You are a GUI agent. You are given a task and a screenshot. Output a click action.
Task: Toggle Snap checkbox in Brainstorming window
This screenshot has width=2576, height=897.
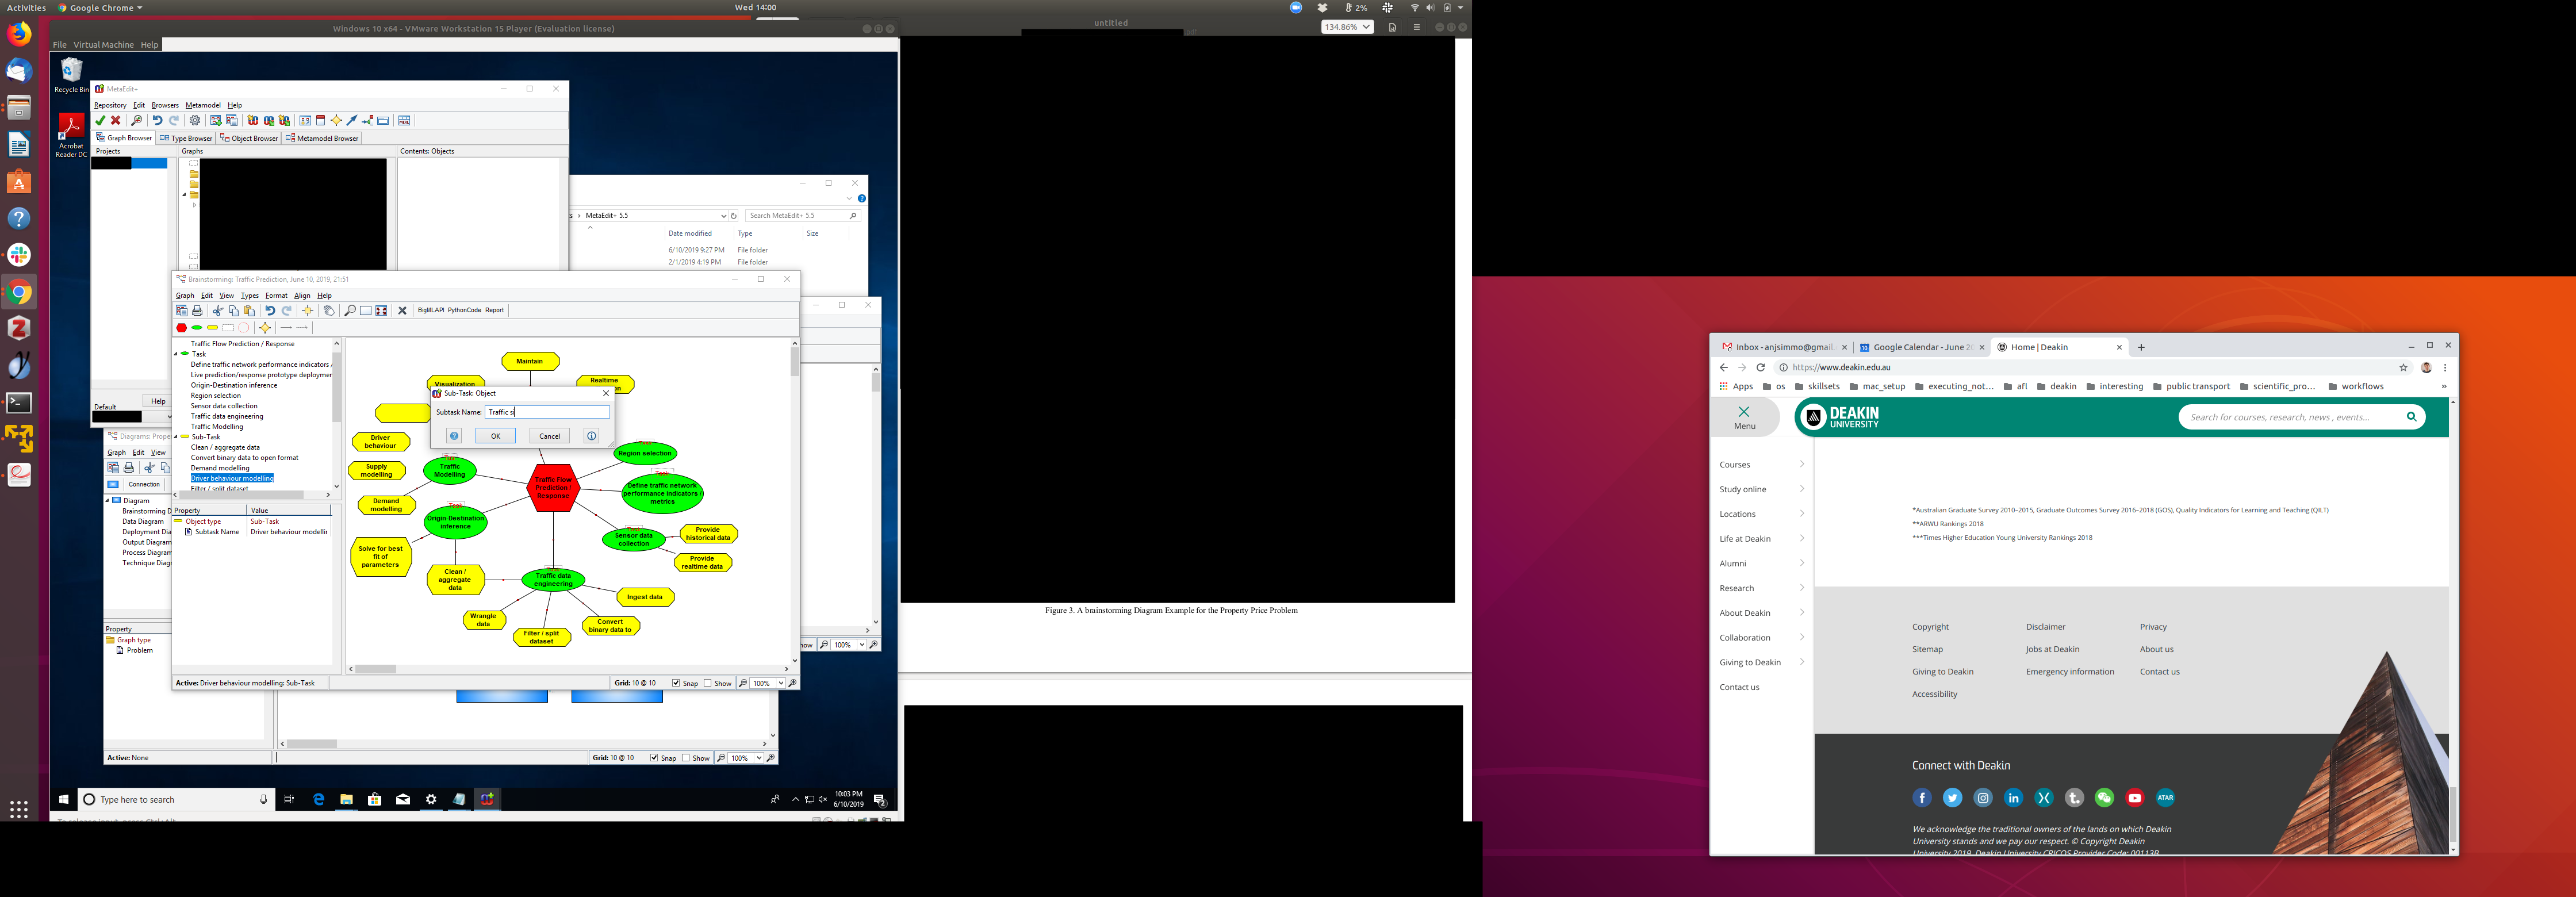(676, 683)
